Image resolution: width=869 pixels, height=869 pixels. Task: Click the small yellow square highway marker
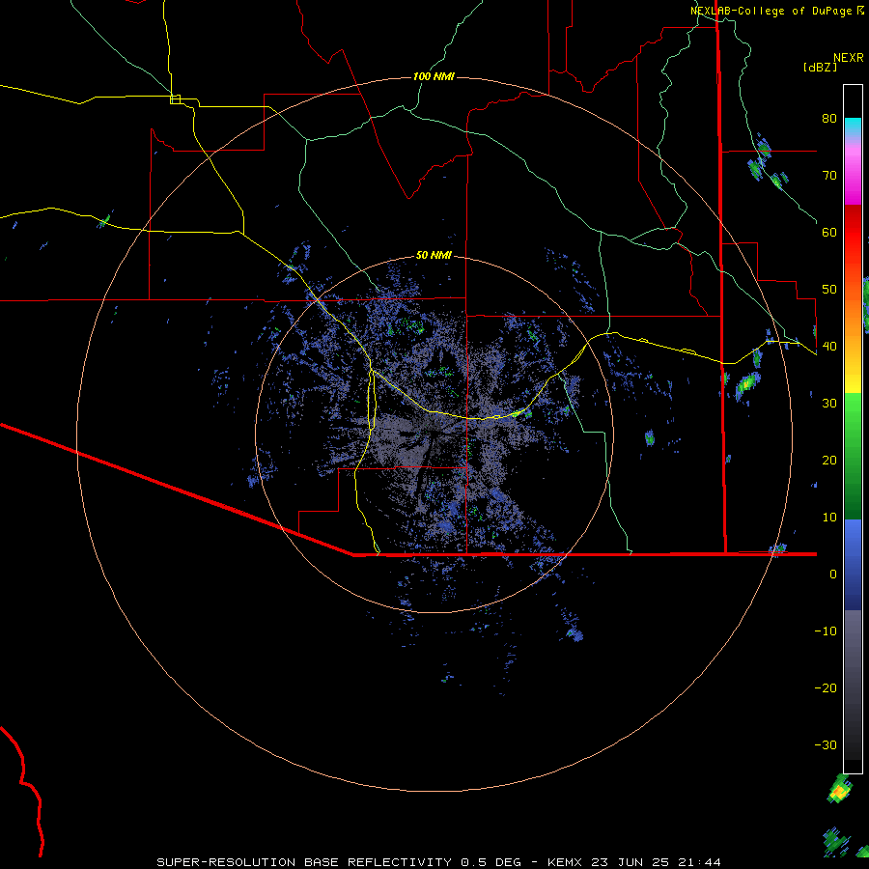[x=175, y=99]
